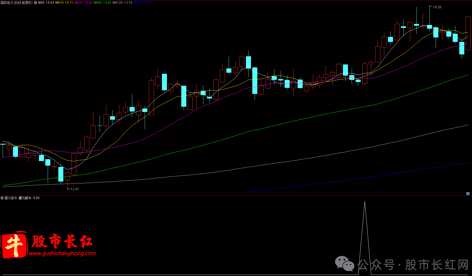Click the 暴力抓牛: 0.00 value readout
This screenshot has height=276, width=472.
[x=29, y=198]
